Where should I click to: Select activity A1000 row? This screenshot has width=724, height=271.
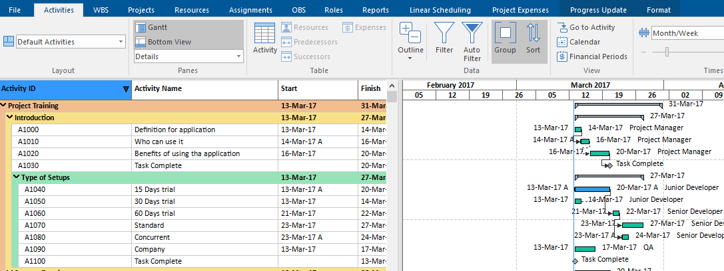[199, 130]
